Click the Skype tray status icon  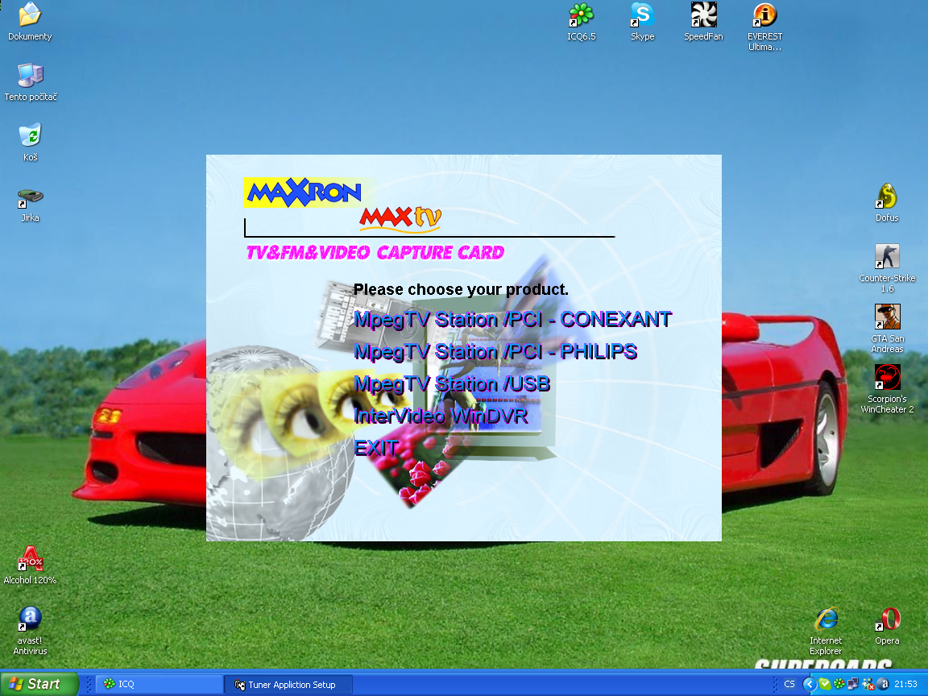(x=824, y=684)
